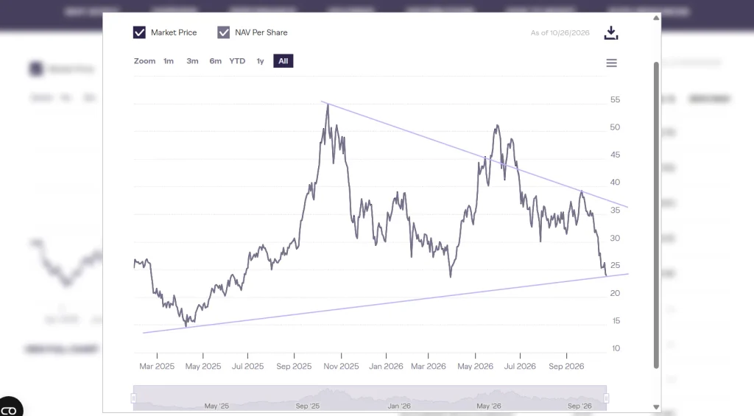Click the modal's vertical scrollbar thumb

click(656, 215)
